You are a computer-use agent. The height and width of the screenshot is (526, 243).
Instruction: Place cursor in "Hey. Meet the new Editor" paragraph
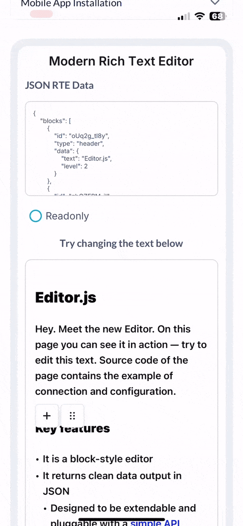pos(121,360)
